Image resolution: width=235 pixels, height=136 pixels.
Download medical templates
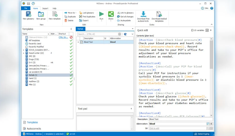pyautogui.click(x=159, y=17)
